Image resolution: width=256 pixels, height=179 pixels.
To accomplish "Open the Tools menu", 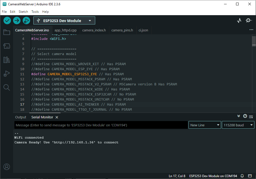I will [35, 11].
